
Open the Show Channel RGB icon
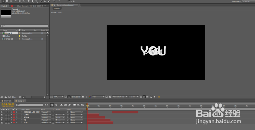pyautogui.click(x=90, y=97)
